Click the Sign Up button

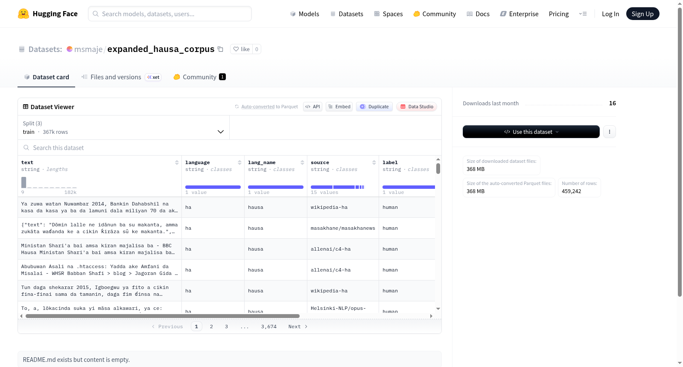pyautogui.click(x=642, y=14)
